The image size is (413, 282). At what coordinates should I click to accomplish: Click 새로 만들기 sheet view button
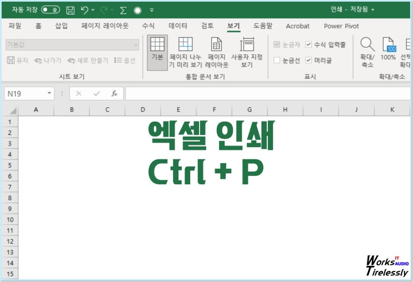[88, 61]
